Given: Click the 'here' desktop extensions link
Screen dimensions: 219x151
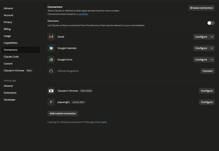Looking at the screenshot, I should point(104,122).
